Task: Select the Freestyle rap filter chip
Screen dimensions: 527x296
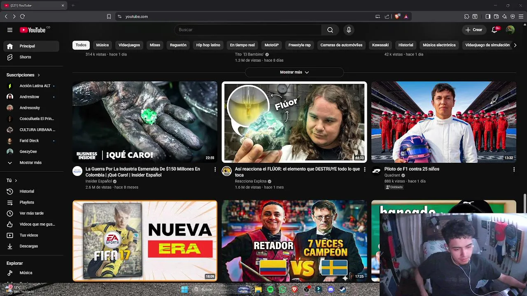Action: pos(300,45)
